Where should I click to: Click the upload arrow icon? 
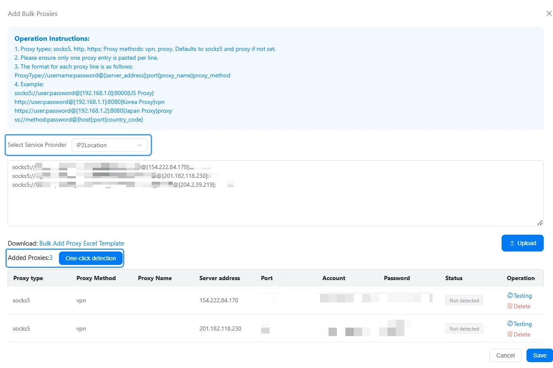[512, 243]
